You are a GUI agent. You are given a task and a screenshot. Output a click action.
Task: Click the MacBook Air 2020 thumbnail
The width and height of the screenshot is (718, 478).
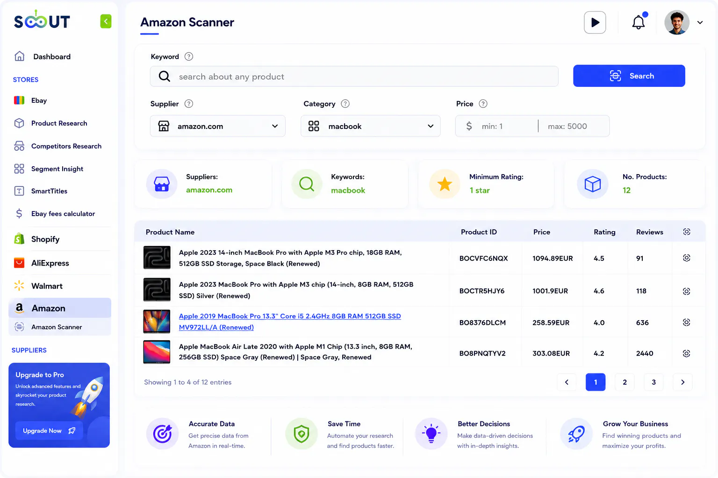pos(157,352)
